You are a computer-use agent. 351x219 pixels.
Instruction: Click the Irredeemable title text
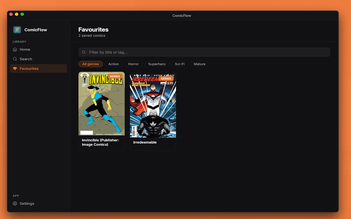click(x=145, y=142)
